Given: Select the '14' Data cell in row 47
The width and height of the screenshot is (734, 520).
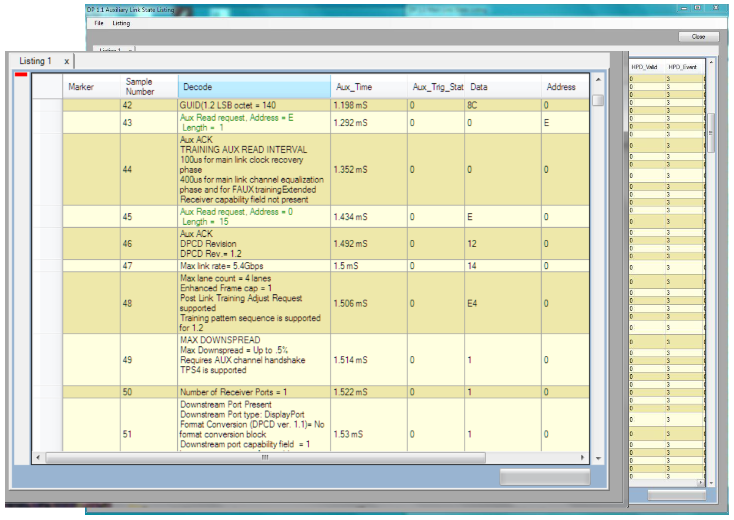Looking at the screenshot, I should coord(503,266).
